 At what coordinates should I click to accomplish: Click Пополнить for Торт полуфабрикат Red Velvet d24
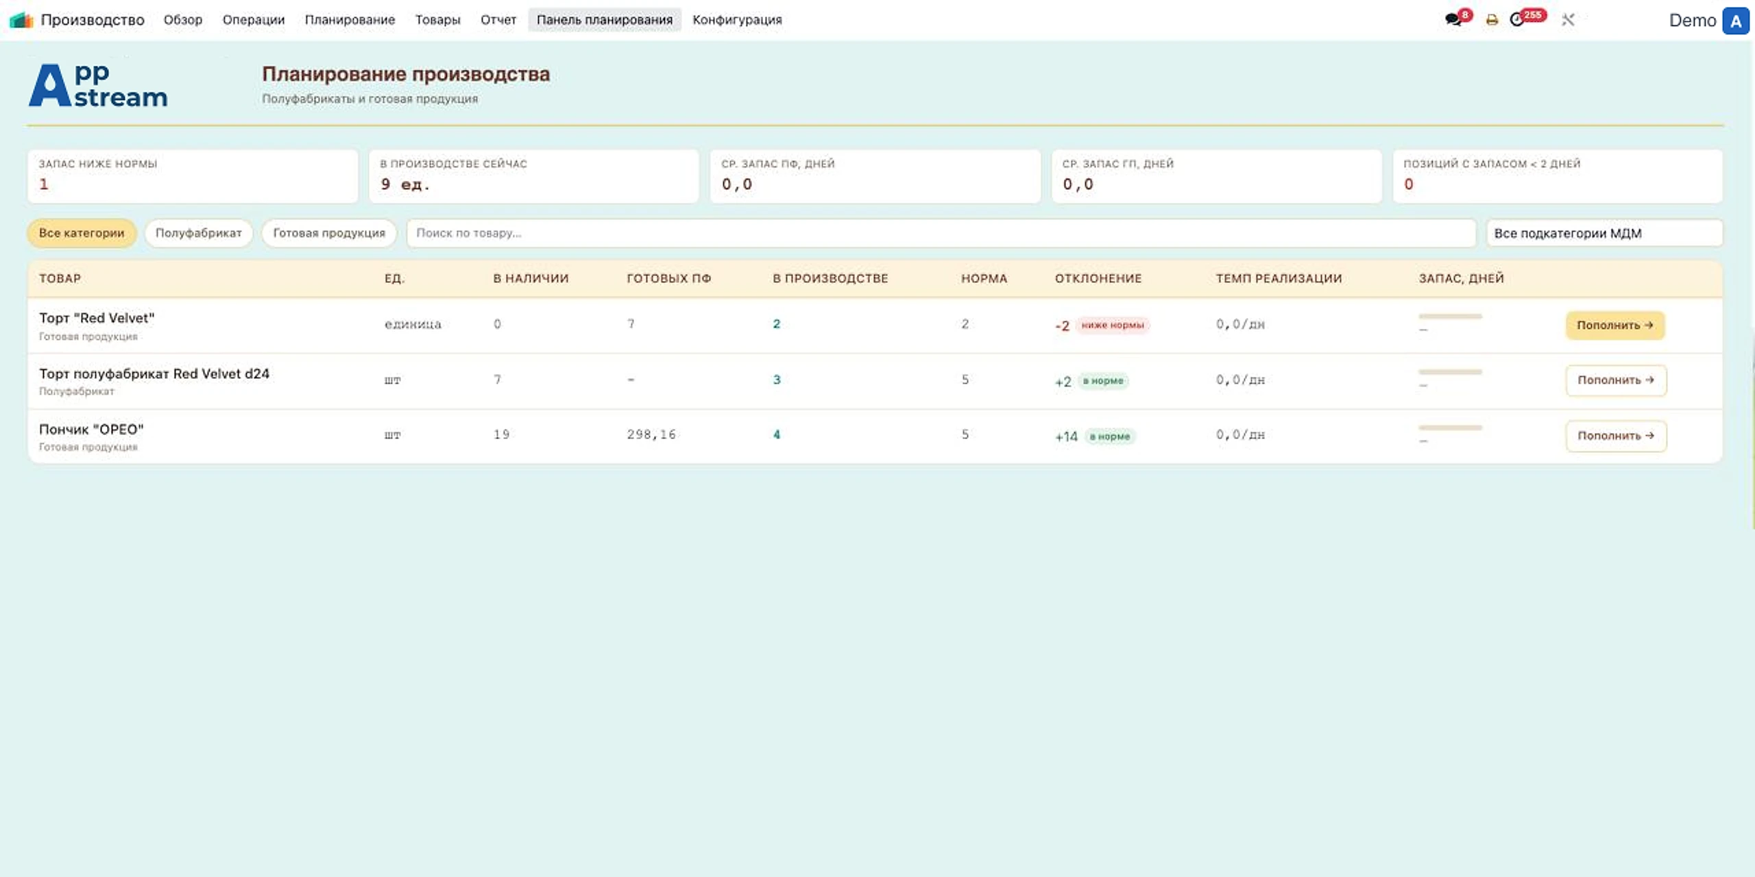(x=1616, y=380)
